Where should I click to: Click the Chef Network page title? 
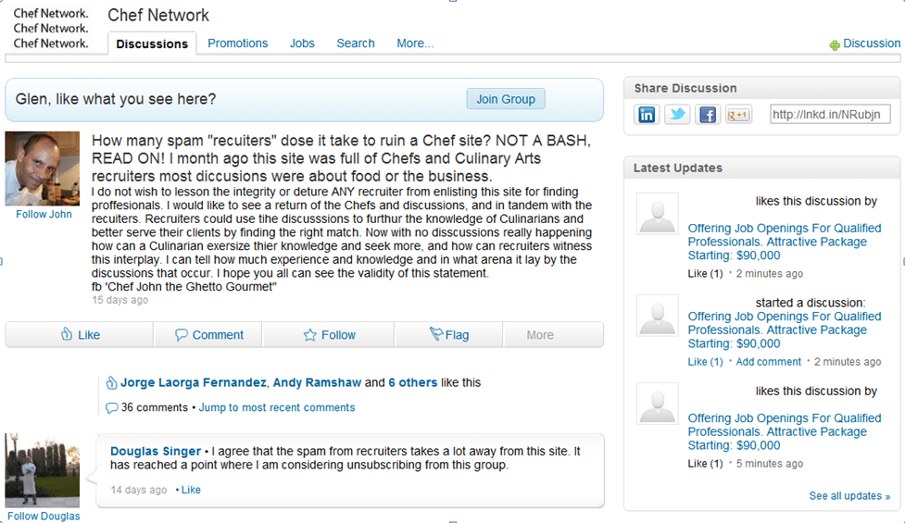(158, 15)
